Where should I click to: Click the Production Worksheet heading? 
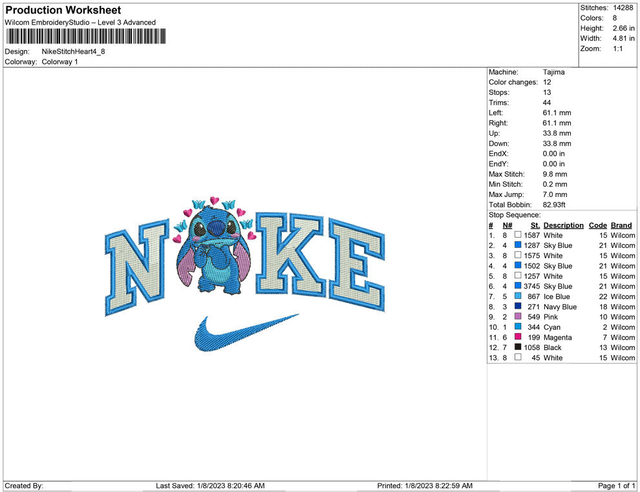(x=63, y=10)
